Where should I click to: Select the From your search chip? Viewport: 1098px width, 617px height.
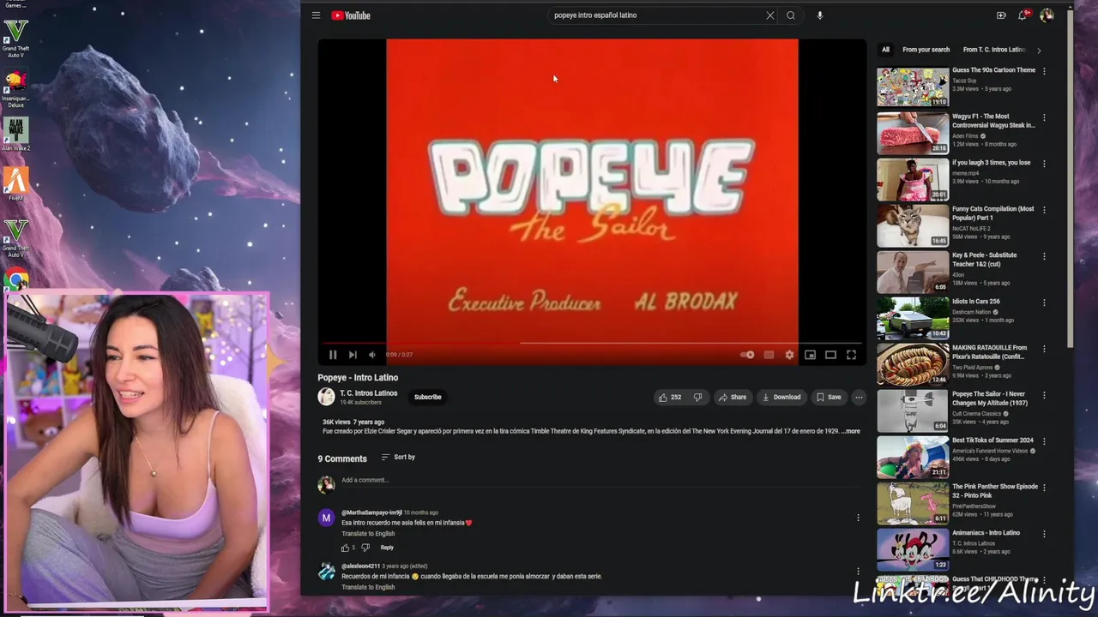[926, 50]
